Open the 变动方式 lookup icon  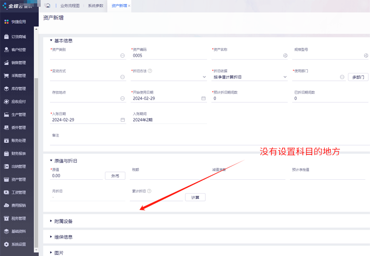[x=123, y=77]
